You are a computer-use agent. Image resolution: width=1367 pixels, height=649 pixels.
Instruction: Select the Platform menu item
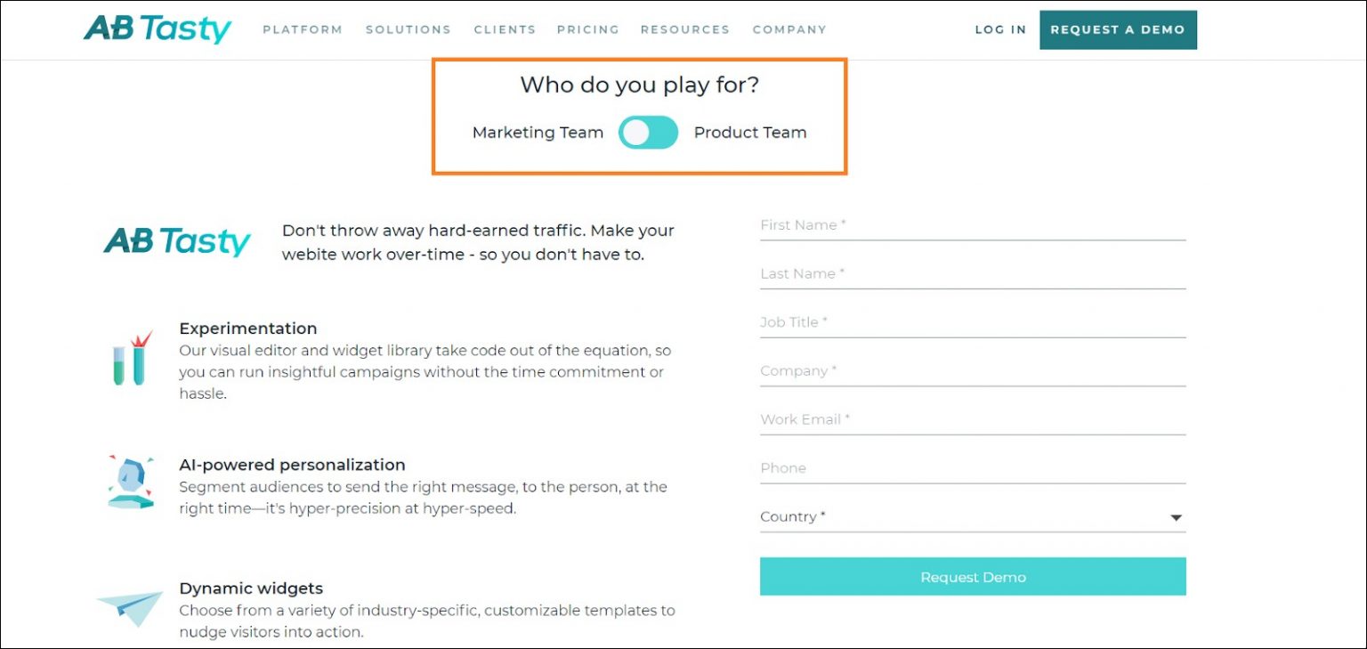[303, 29]
